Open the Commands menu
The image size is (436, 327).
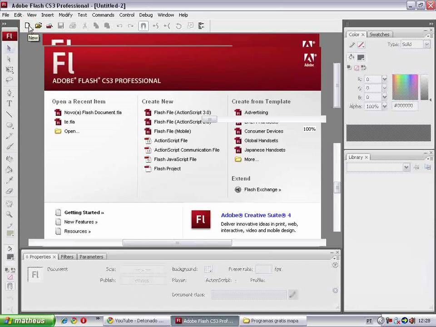[x=103, y=15]
